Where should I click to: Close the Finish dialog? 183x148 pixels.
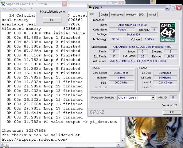64,4
